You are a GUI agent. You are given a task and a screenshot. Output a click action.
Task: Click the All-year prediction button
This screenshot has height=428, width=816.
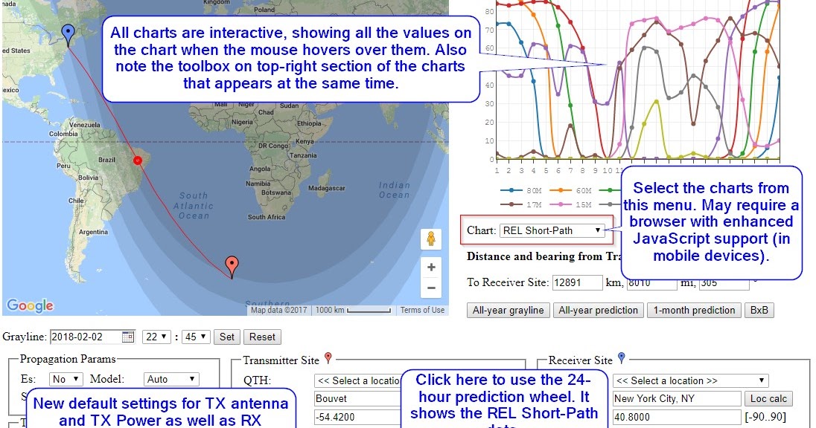point(598,310)
